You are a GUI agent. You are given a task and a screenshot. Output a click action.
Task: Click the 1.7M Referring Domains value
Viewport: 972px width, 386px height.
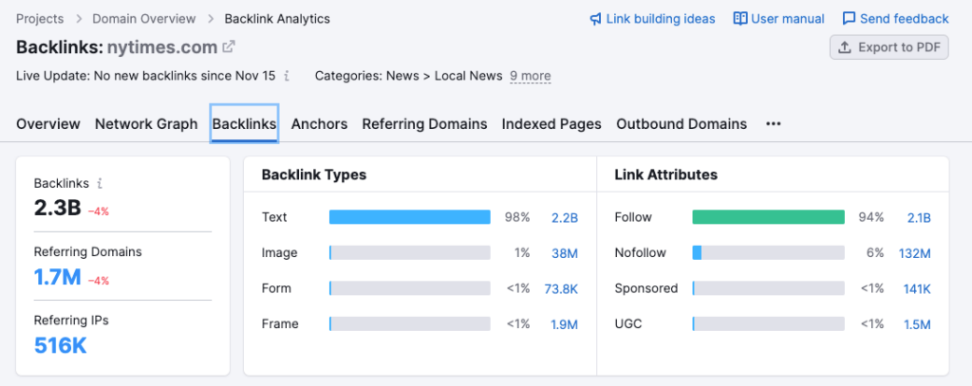[x=58, y=277]
